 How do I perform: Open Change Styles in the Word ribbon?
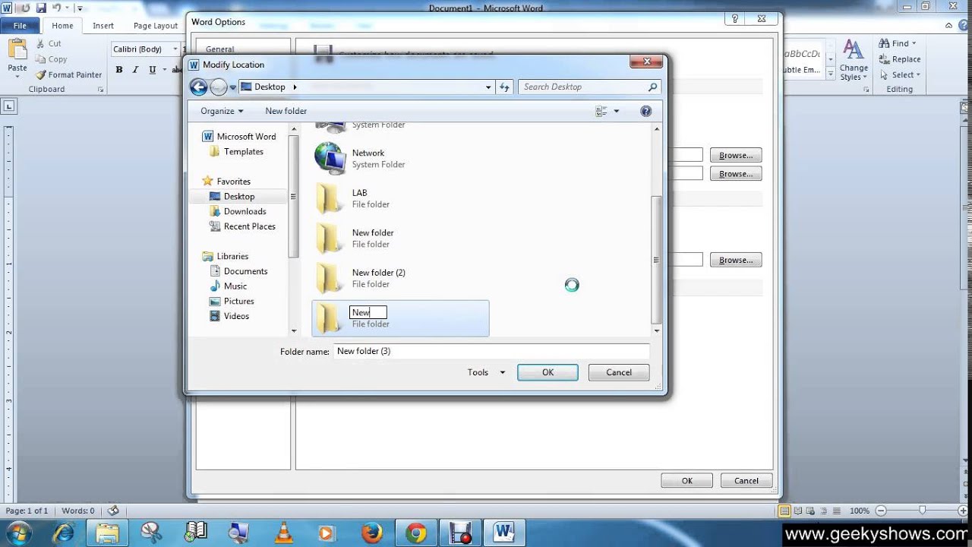(x=854, y=61)
